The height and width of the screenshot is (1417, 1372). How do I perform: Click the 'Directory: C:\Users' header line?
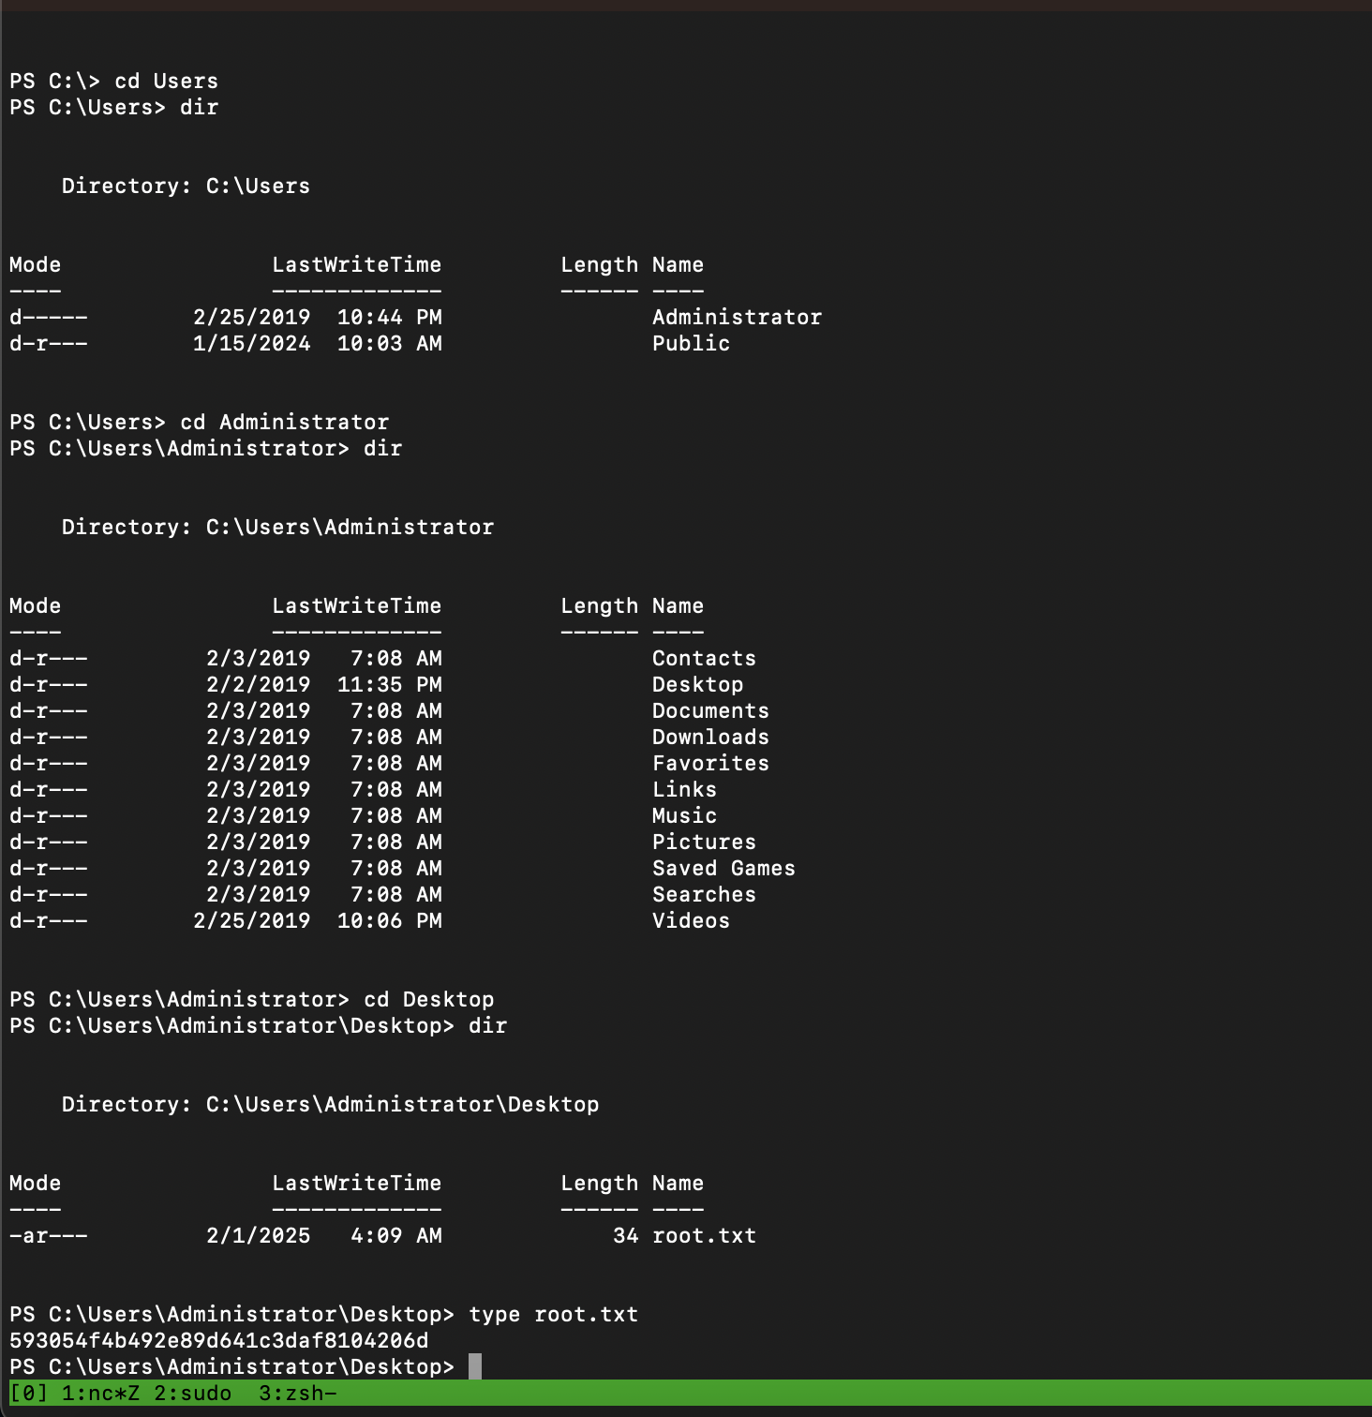[x=186, y=186]
